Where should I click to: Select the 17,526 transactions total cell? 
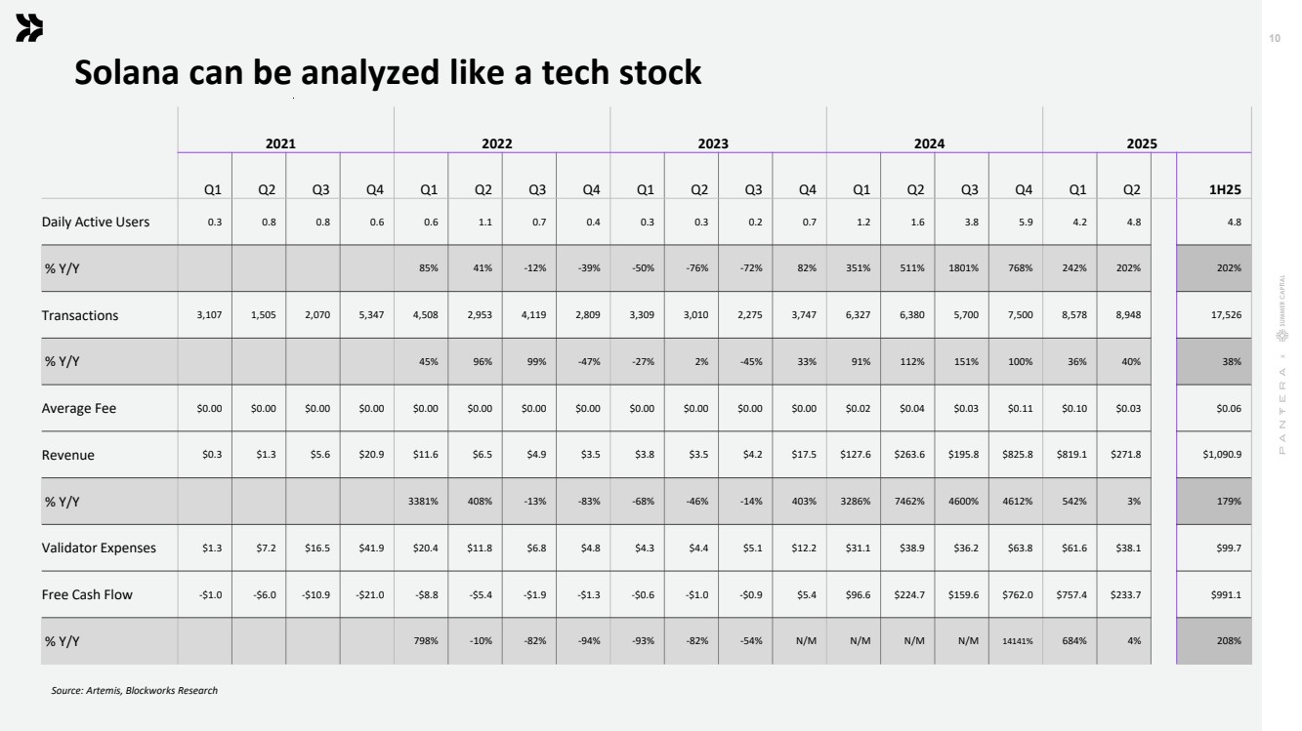pyautogui.click(x=1226, y=315)
